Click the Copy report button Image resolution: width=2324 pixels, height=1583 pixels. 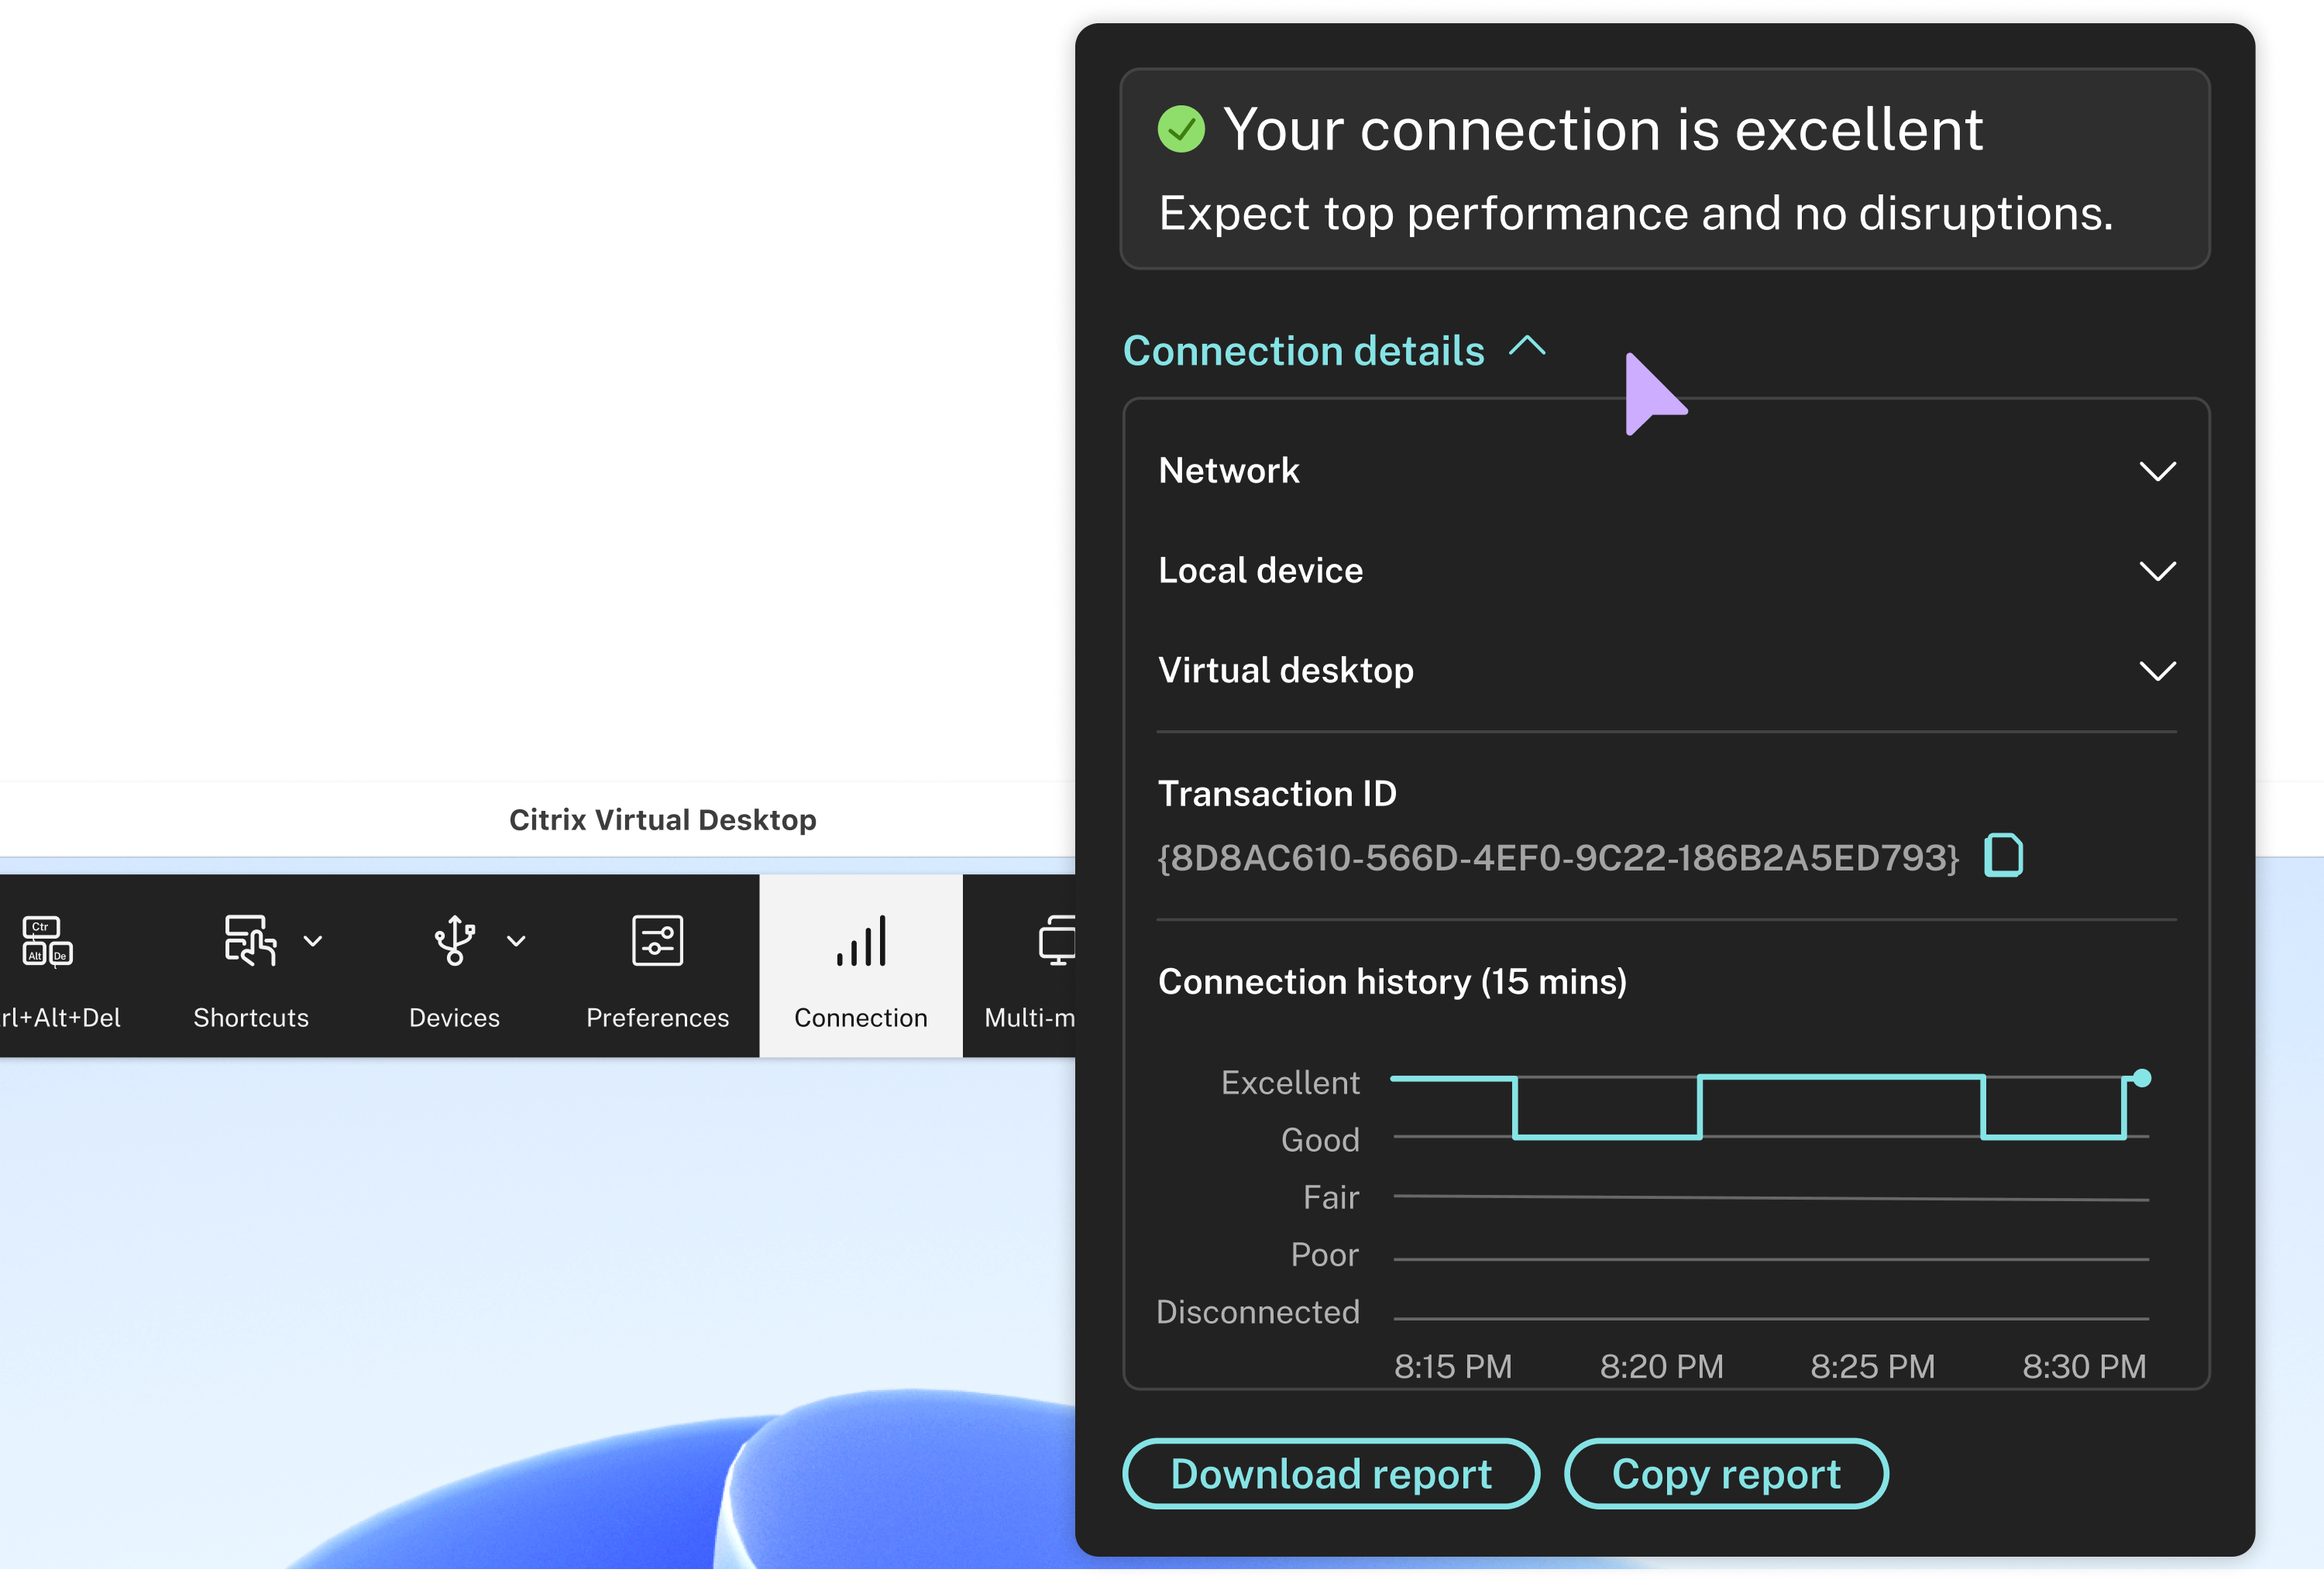(1726, 1474)
